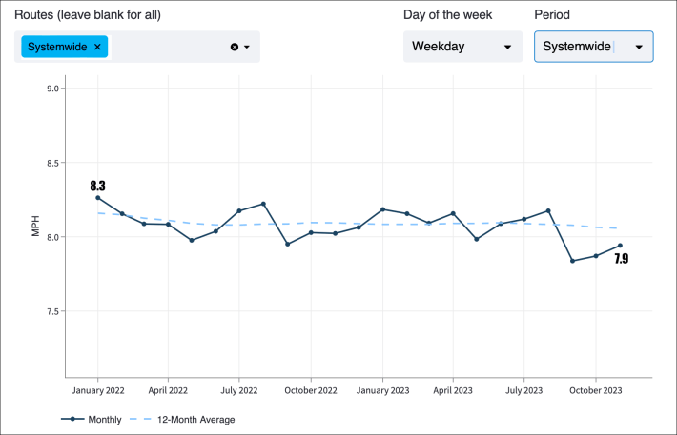
Task: Open the Period dropdown
Action: [x=593, y=47]
